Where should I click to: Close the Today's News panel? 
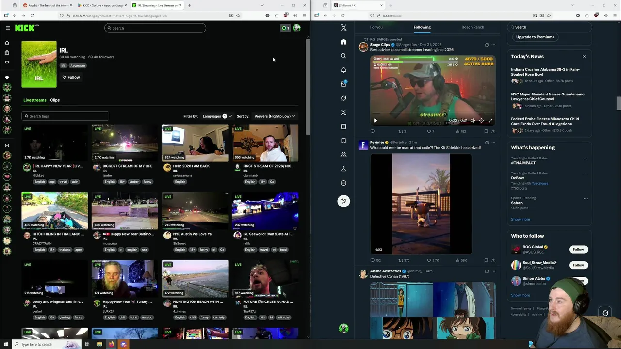(x=584, y=57)
